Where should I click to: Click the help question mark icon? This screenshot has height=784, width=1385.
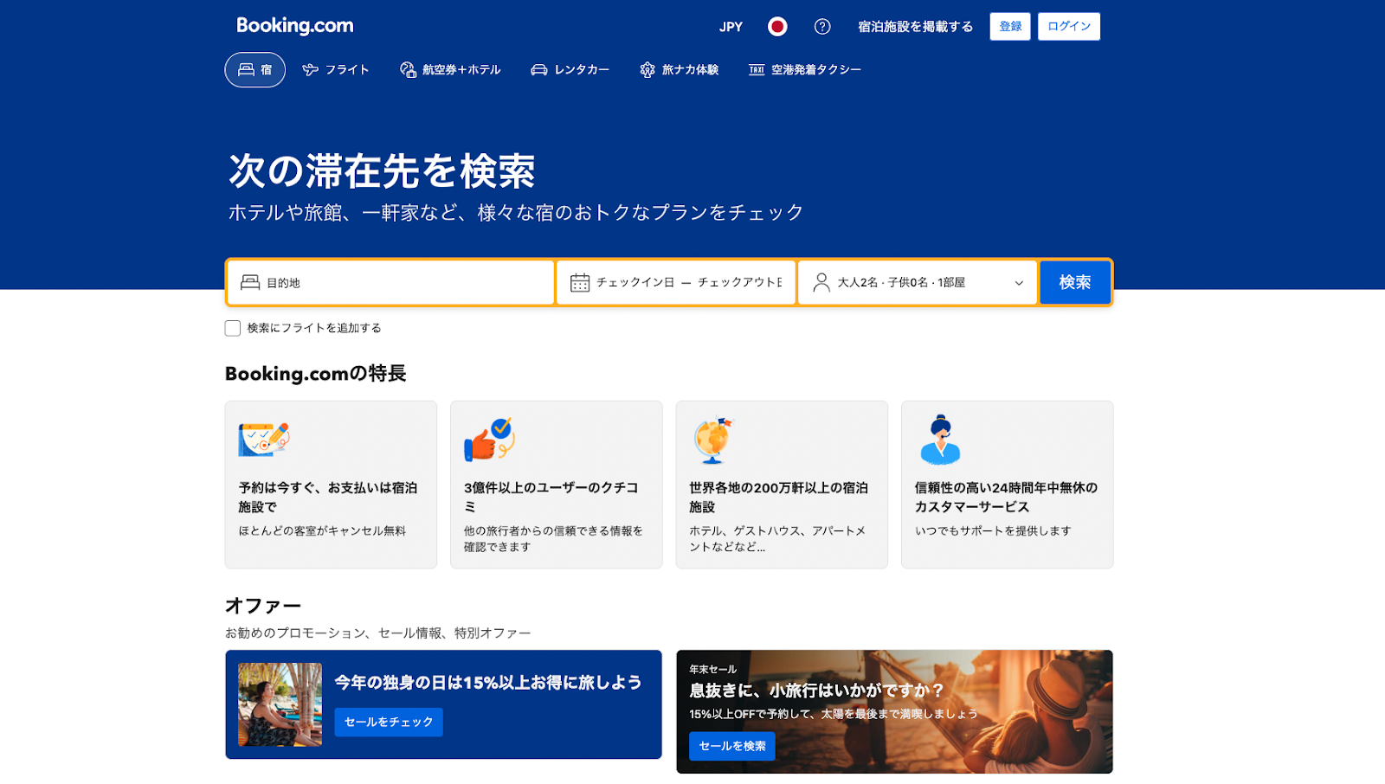(x=822, y=27)
